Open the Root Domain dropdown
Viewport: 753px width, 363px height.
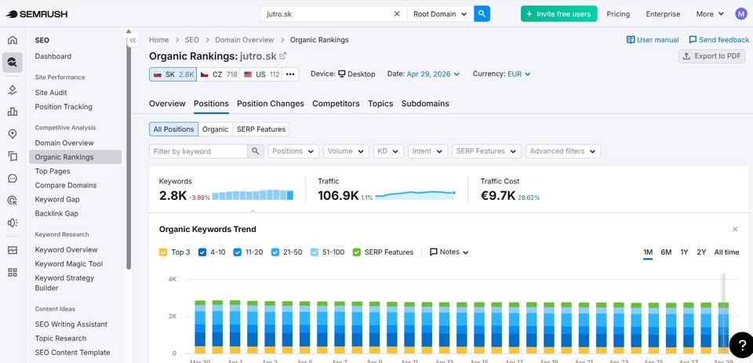pos(440,14)
